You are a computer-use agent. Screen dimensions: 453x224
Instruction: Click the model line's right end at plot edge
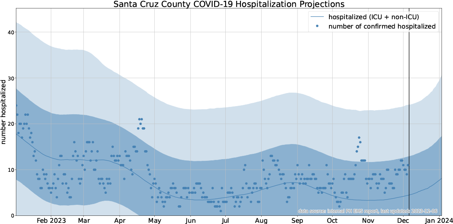pyautogui.click(x=441, y=179)
